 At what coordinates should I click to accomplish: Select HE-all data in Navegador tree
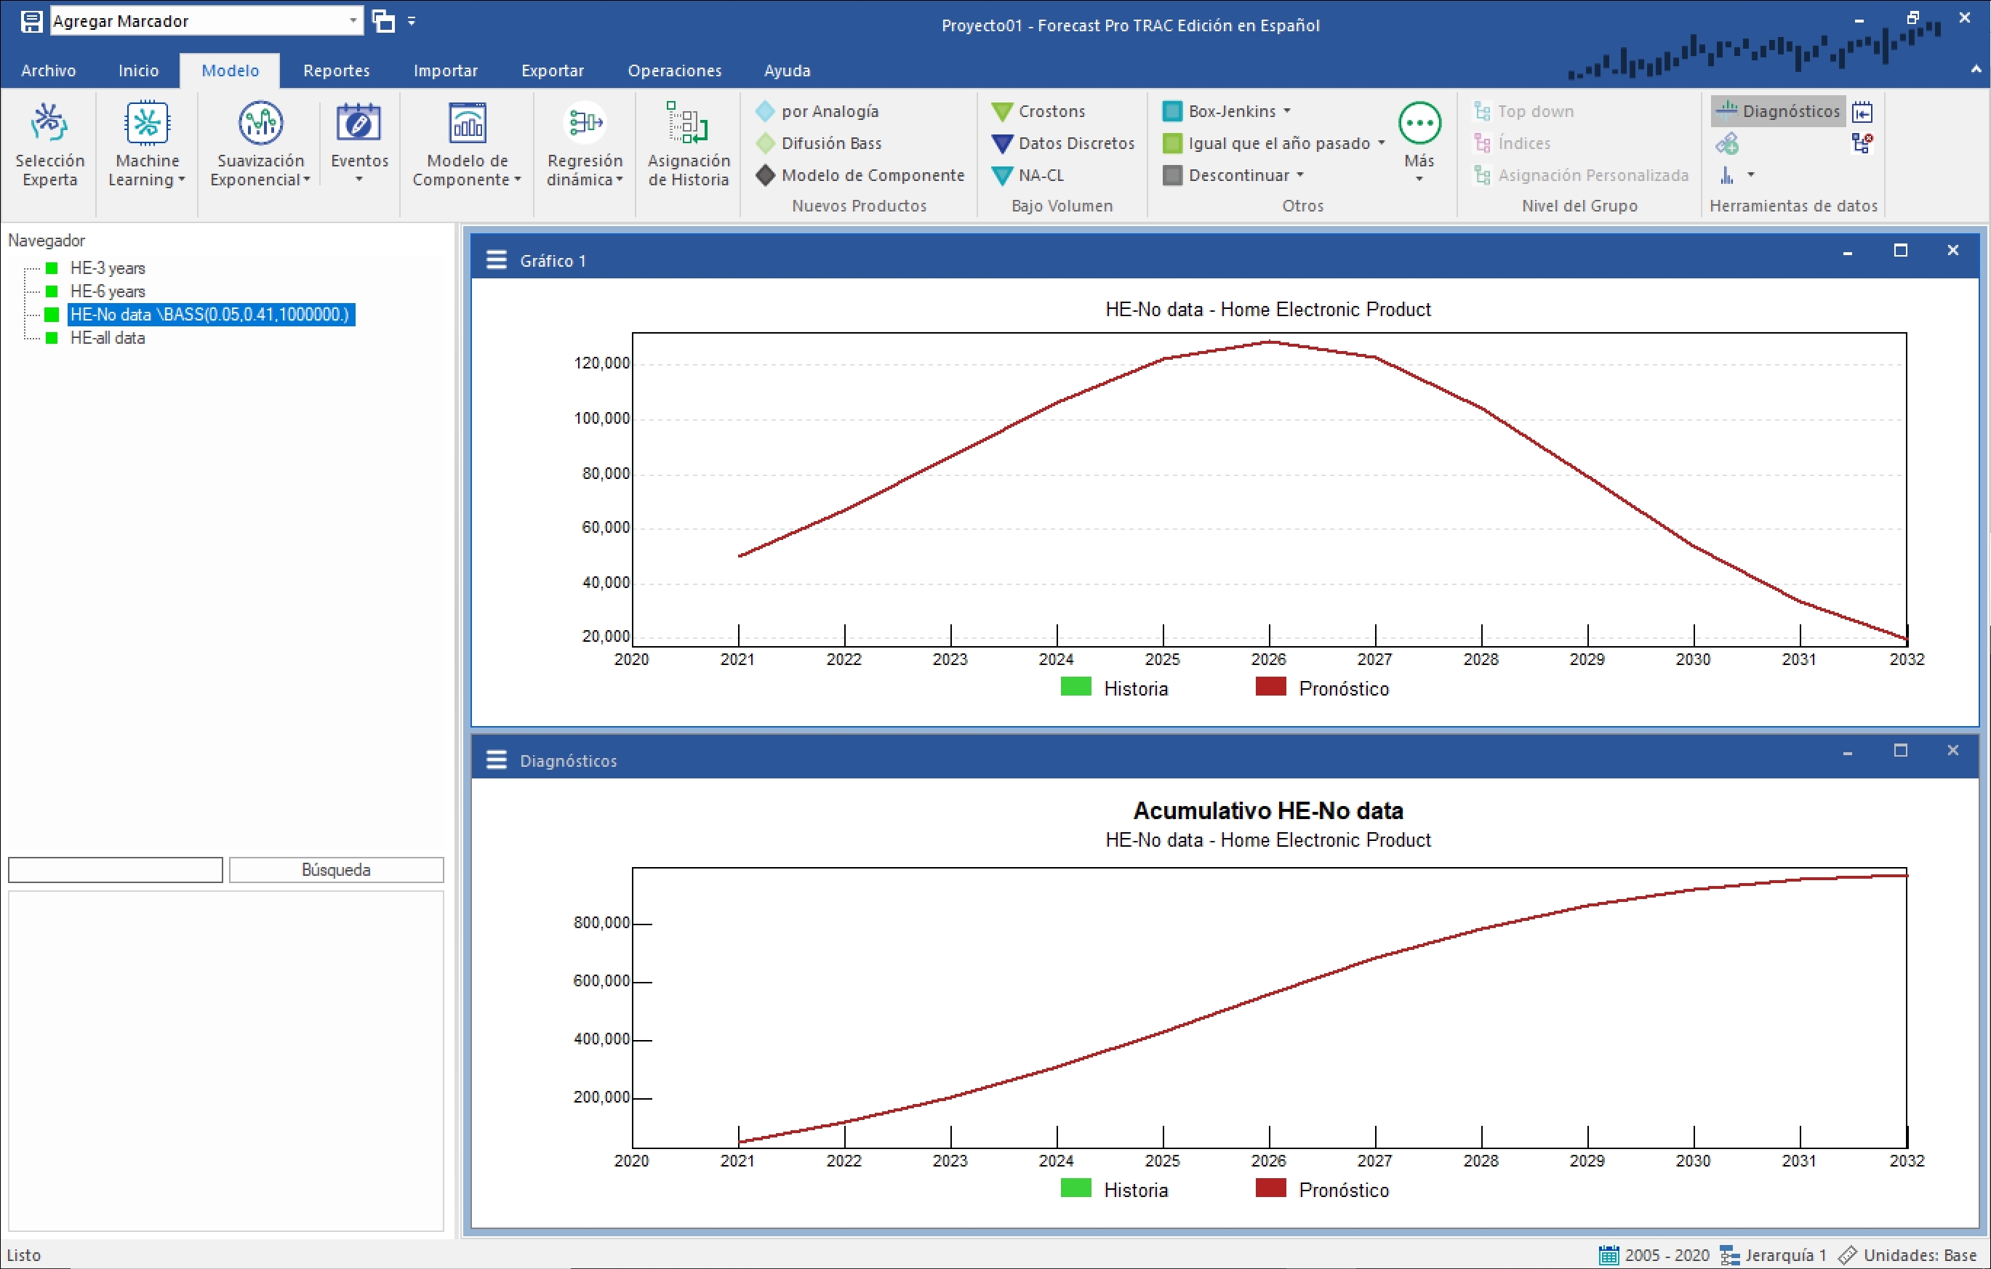pos(108,338)
